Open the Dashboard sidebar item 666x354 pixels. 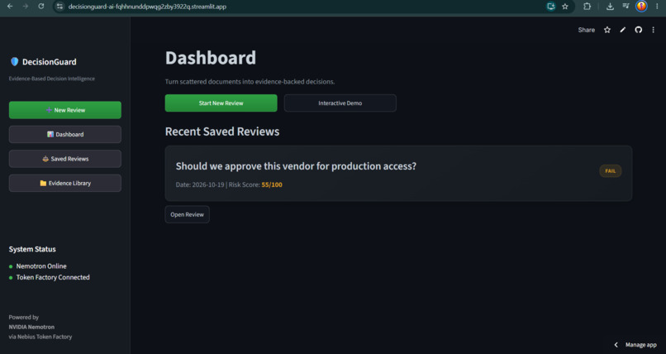click(x=65, y=134)
